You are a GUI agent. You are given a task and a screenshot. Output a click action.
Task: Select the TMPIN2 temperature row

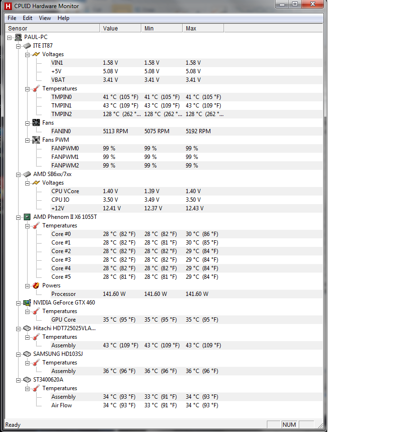[186, 114]
